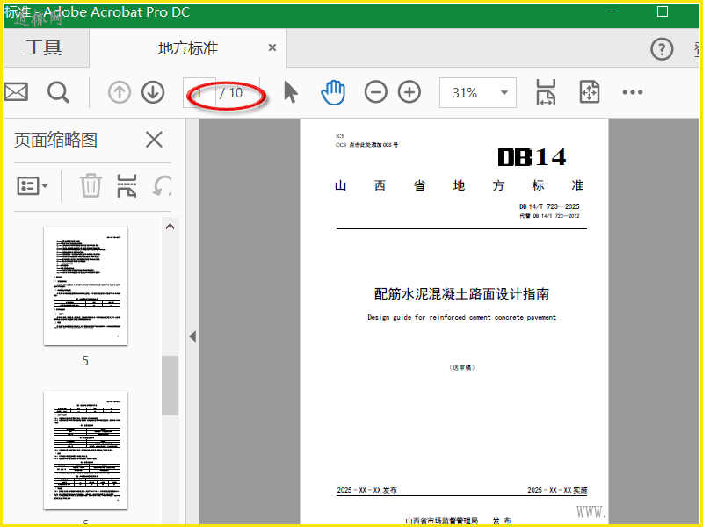Screen dimensions: 703x527
Task: Click the fit full page icon
Action: click(589, 92)
